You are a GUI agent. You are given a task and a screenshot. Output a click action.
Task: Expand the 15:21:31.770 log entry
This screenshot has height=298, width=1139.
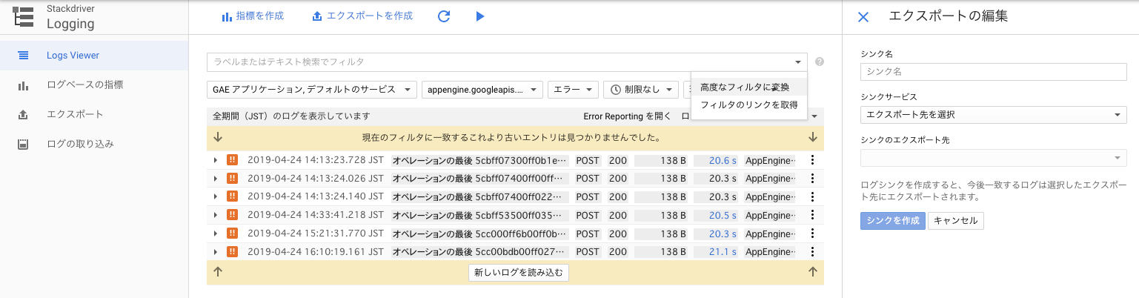click(216, 234)
